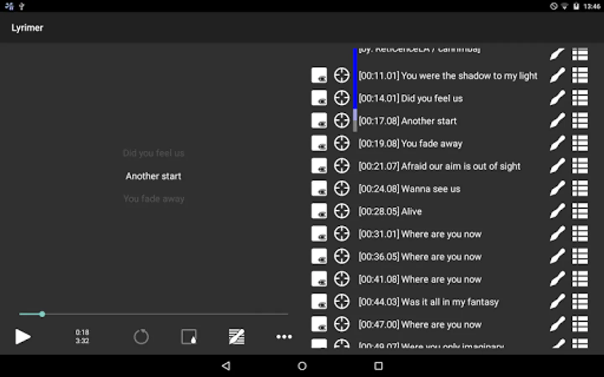The image size is (604, 377).
Task: Click crosshair icon beside 'Afraid our aim is out of sight'
Action: click(341, 166)
